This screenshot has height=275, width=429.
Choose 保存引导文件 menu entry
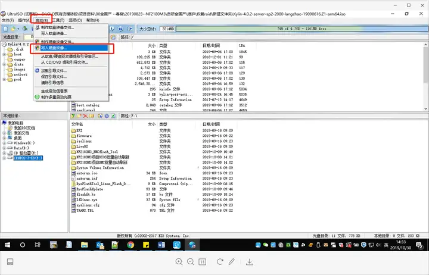point(71,77)
